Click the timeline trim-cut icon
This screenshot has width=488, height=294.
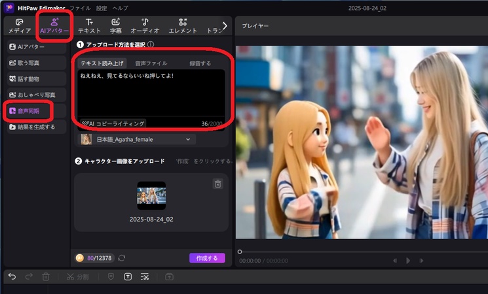coord(145,276)
